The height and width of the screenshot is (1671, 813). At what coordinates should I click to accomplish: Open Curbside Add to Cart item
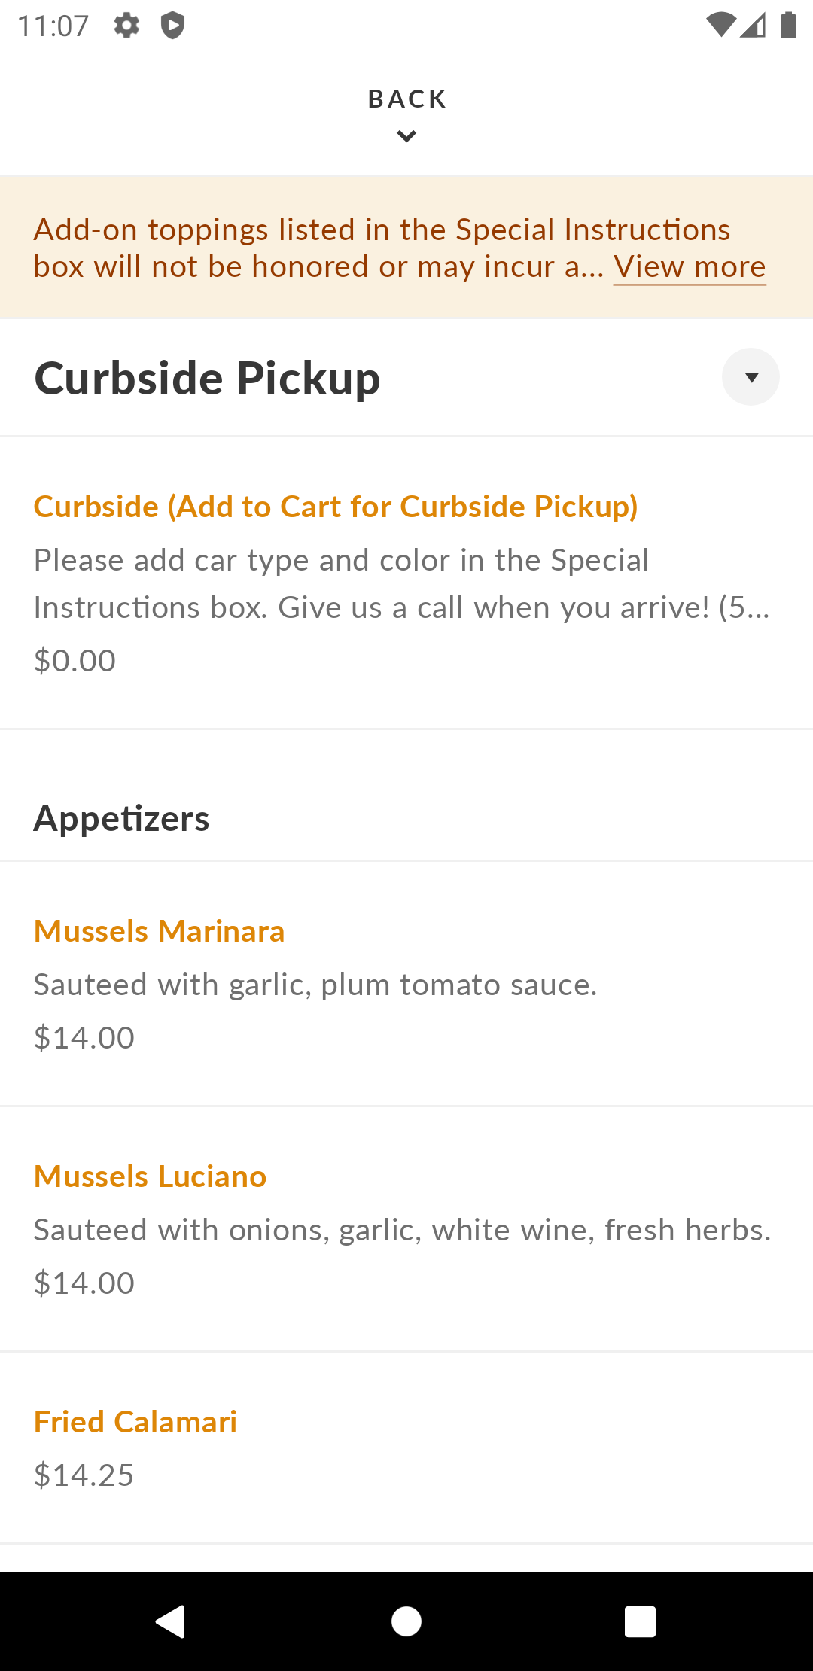(x=406, y=583)
